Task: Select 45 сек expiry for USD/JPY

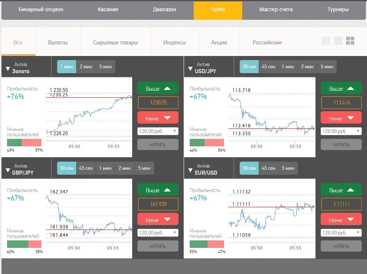Action: pyautogui.click(x=268, y=67)
